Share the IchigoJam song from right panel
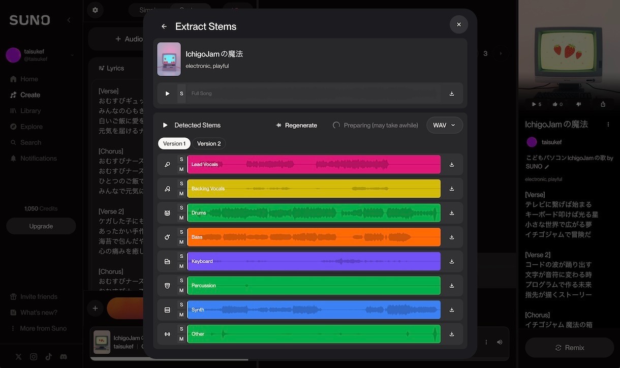This screenshot has height=368, width=620. click(x=603, y=104)
